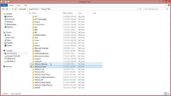
Task: Select the Windows Photo Viewer folder
Action: click(x=42, y=82)
